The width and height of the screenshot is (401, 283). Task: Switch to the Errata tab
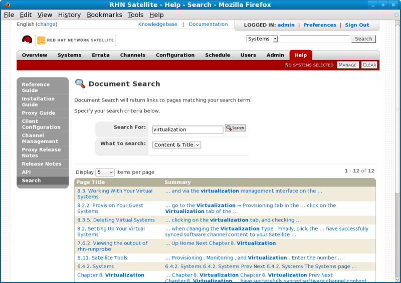[100, 55]
